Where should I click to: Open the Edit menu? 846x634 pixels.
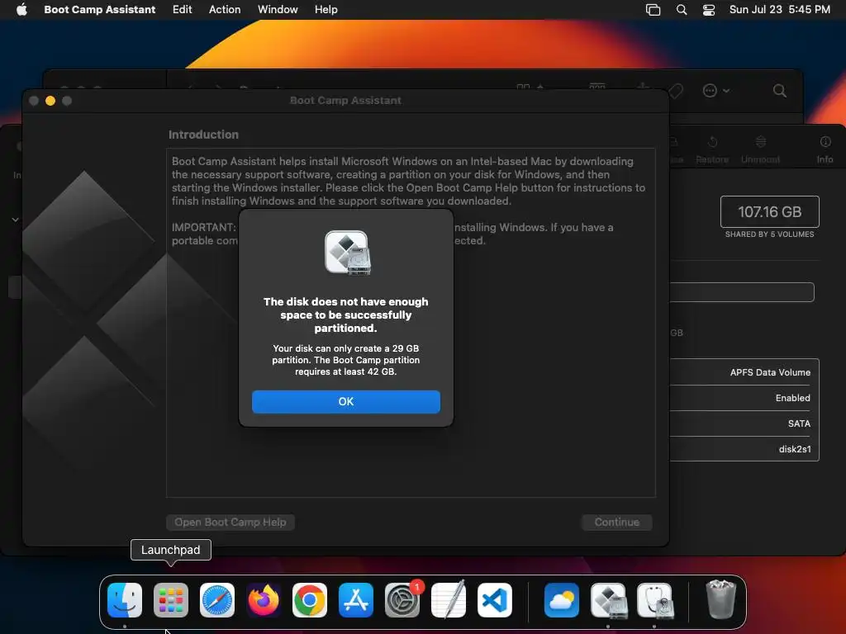(182, 9)
